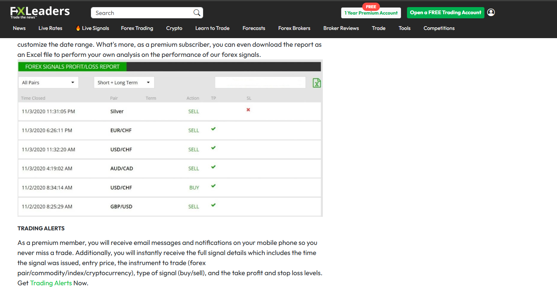Follow the Trading Alerts link
The image size is (557, 295).
(51, 283)
